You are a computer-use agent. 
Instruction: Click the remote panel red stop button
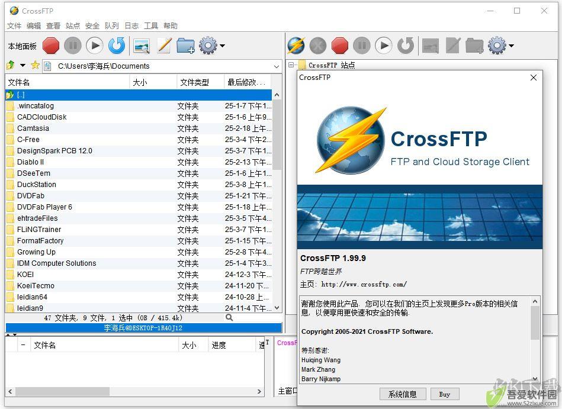coord(340,46)
